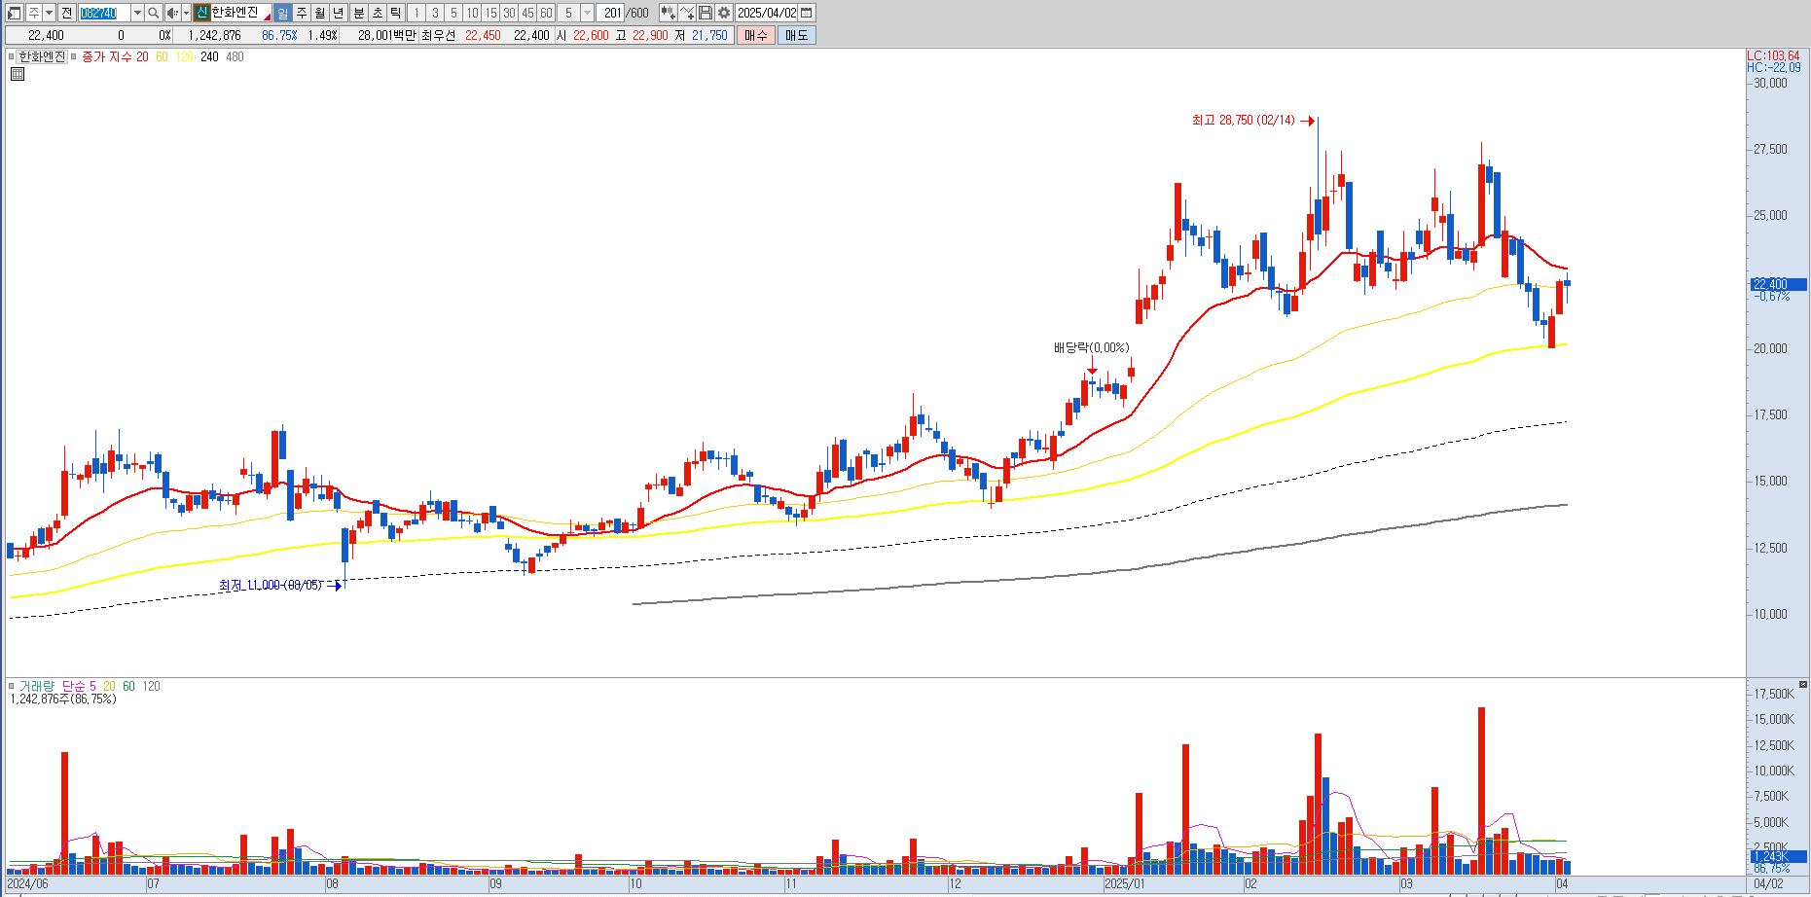The width and height of the screenshot is (1811, 897).
Task: Select the daily 일 period toggle
Action: point(282,13)
